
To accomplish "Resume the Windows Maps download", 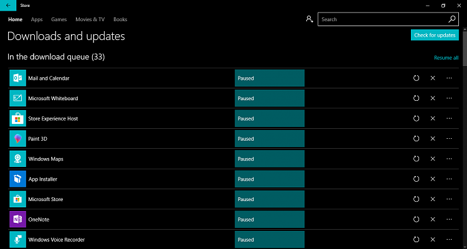I will click(416, 159).
